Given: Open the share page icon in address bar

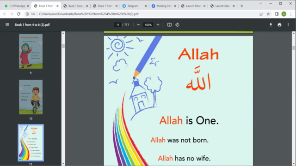Looking at the screenshot, I should (x=261, y=14).
